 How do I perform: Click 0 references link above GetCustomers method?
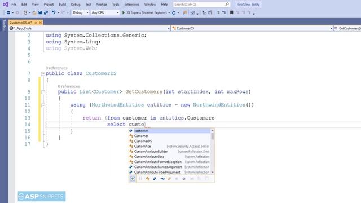69,86
